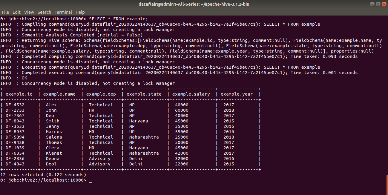Click the example.id column header
The image size is (388, 195).
[x=19, y=94]
